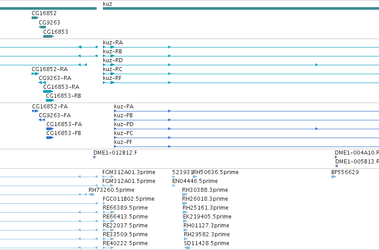The width and height of the screenshot is (379, 250).
Task: Select the CG16853-PA protein glyph
Action: (x=50, y=129)
